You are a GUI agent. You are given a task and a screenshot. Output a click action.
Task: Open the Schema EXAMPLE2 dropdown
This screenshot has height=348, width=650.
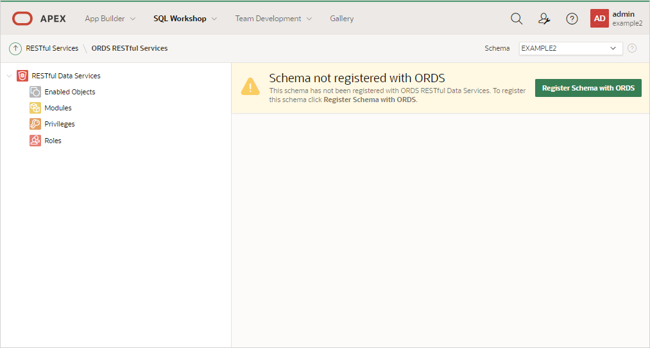click(570, 48)
